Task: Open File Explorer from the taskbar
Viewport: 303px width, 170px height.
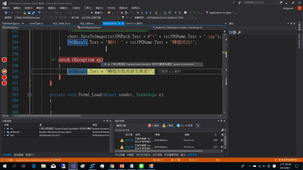Action: (x=43, y=166)
